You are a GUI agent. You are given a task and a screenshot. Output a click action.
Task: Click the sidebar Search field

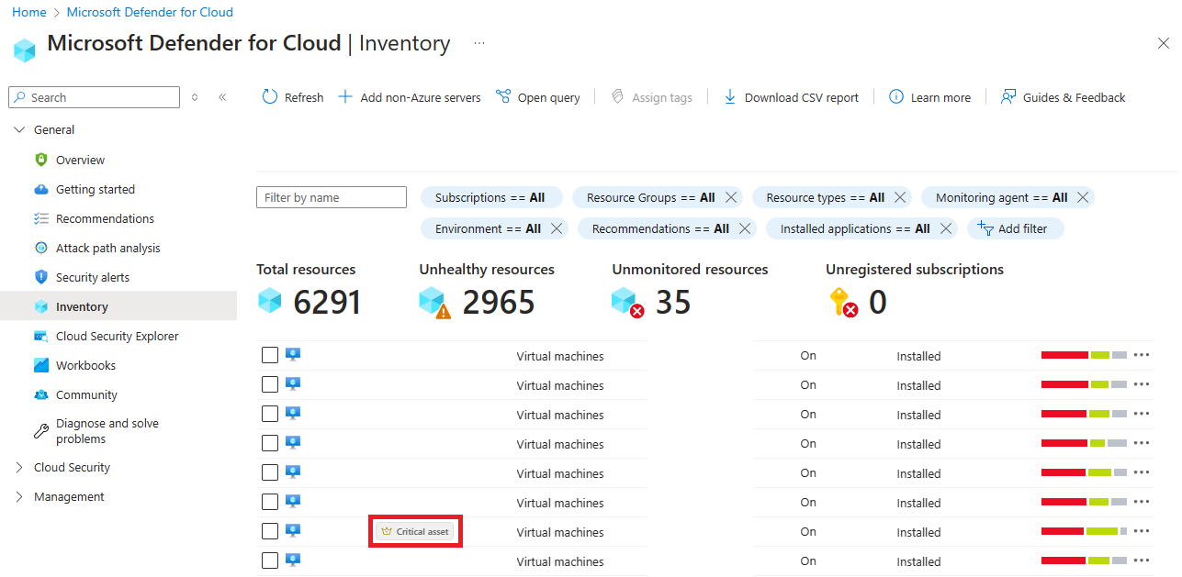(x=94, y=97)
